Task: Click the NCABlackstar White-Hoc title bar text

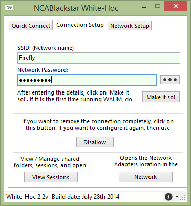Action: click(76, 8)
